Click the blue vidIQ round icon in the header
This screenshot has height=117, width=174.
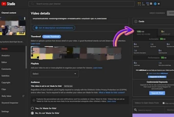[155, 4]
